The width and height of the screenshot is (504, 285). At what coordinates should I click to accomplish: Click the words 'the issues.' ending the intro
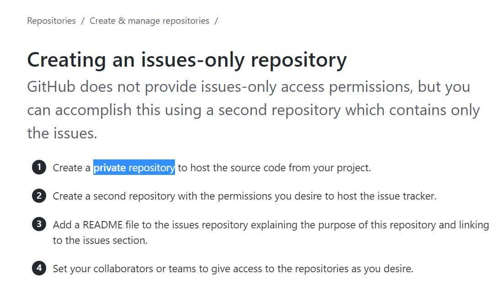coord(62,133)
